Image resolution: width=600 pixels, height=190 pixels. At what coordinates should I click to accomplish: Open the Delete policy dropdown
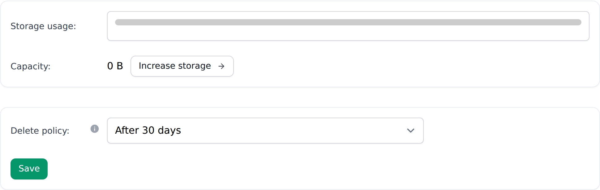(265, 131)
